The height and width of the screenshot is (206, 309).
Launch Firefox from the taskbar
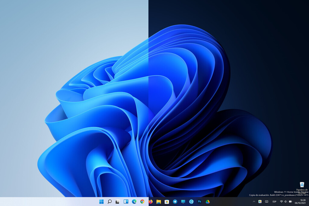151,201
